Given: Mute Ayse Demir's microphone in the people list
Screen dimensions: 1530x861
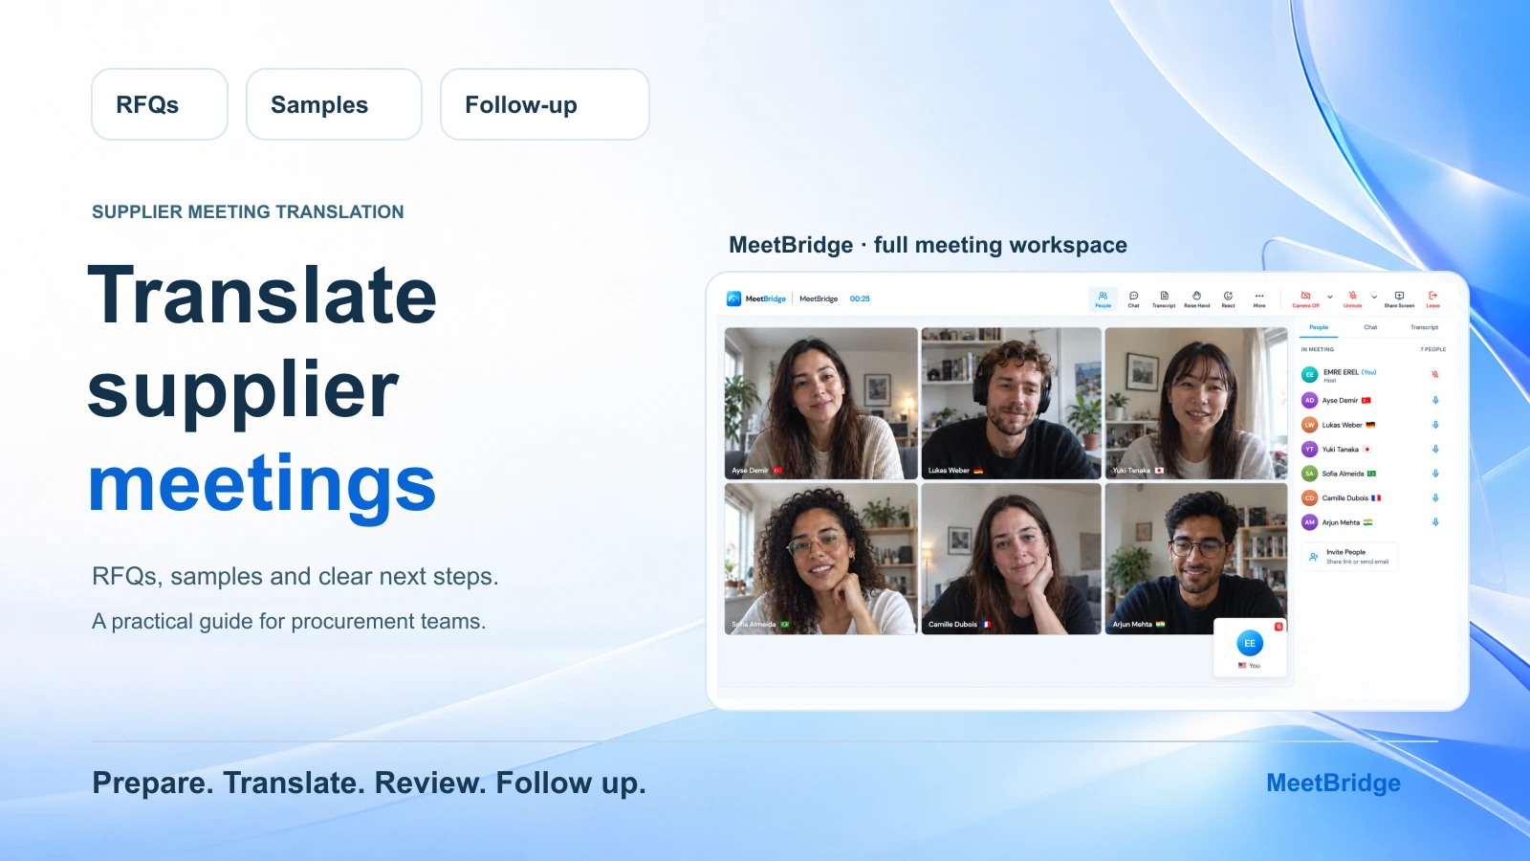Looking at the screenshot, I should tap(1435, 401).
